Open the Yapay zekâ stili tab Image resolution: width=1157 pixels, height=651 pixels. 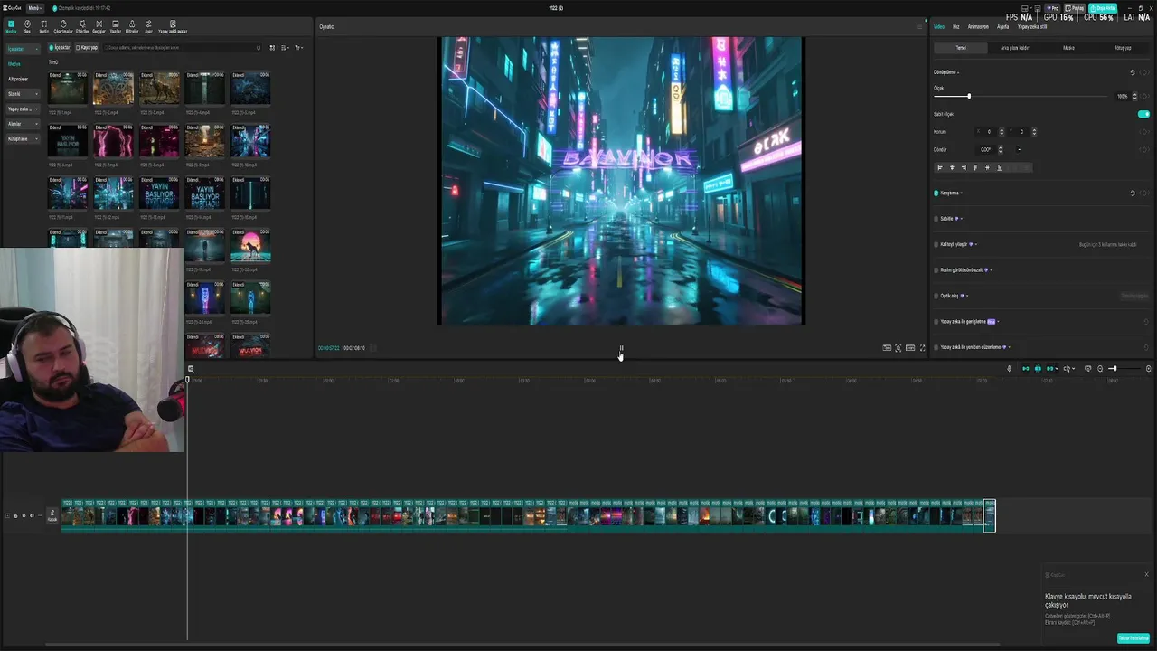click(x=1032, y=26)
